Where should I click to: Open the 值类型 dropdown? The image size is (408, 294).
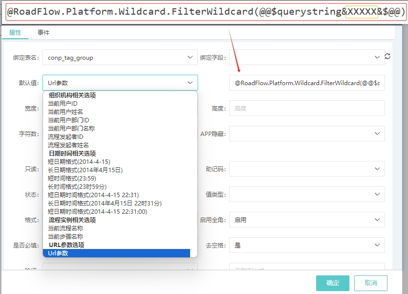pyautogui.click(x=307, y=194)
